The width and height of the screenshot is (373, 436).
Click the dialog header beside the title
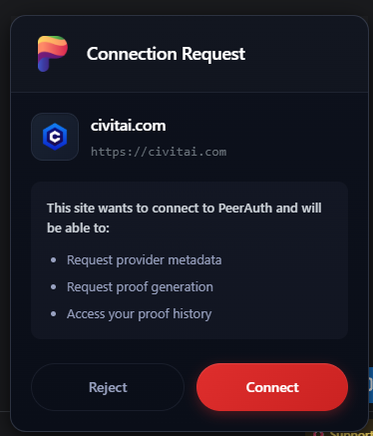coord(306,54)
